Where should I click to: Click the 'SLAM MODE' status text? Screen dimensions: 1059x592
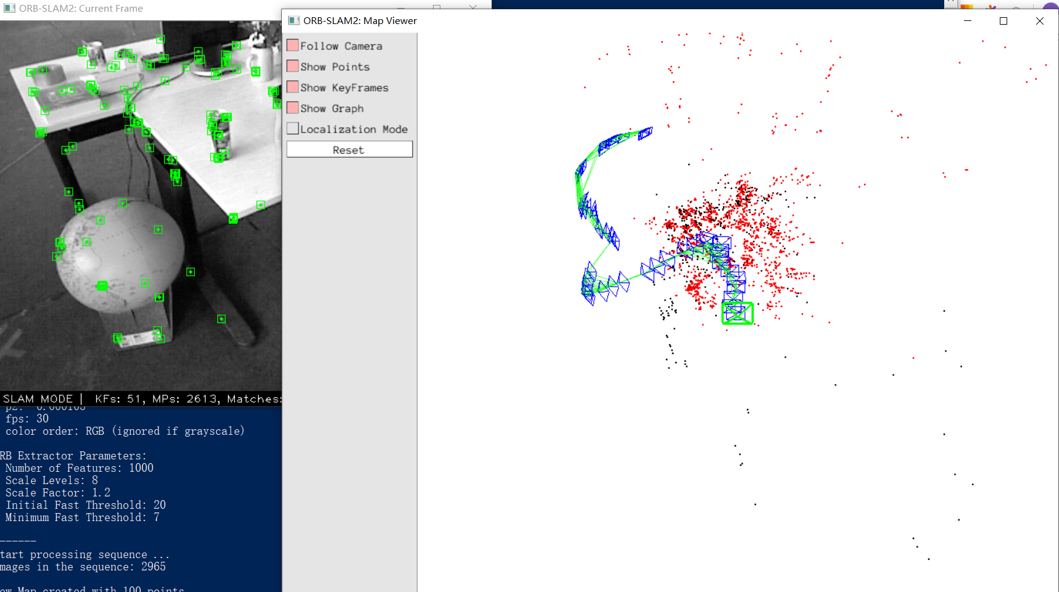(x=38, y=399)
